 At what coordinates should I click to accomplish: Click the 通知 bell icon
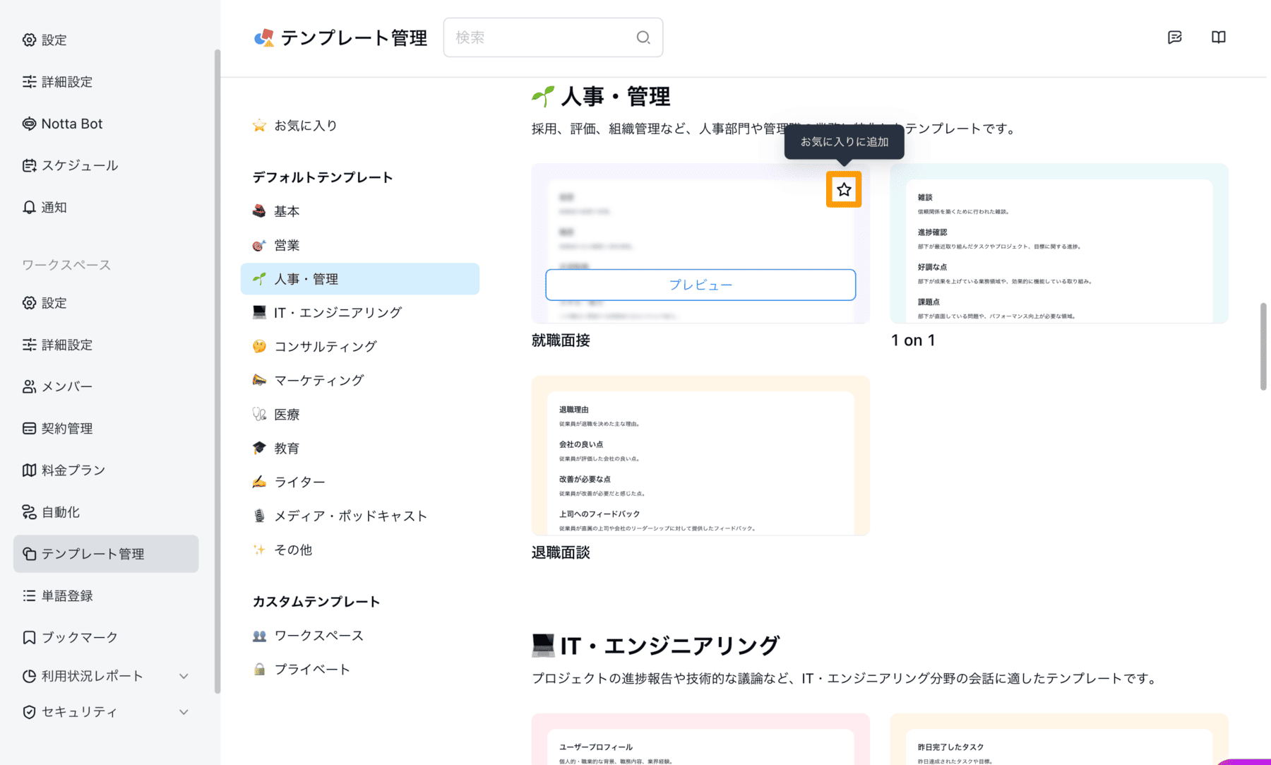(x=29, y=207)
